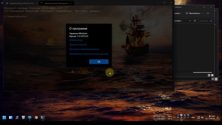Viewport: 222px width, 125px height.
Task: Open the clock and date 0:04 flyout
Action: coord(210,117)
